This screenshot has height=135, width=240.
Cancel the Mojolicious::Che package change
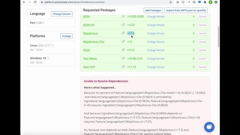[202, 42]
